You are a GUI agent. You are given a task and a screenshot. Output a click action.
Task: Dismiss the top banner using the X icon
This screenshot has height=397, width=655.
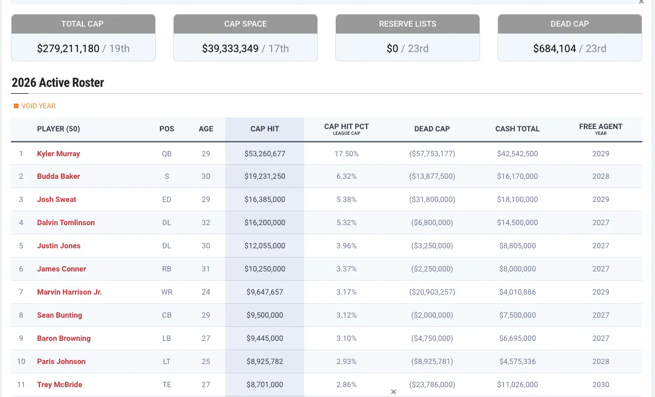(641, 2)
